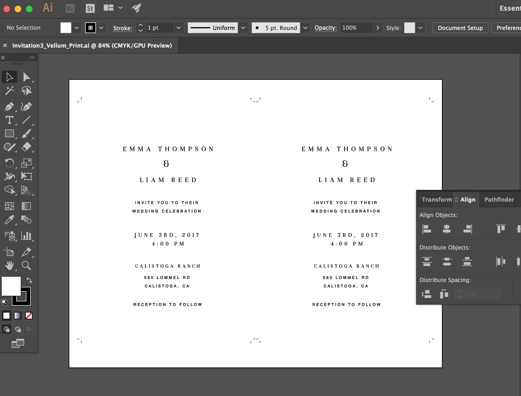This screenshot has width=521, height=396.
Task: Click Horizontal Align Left button
Action: pyautogui.click(x=427, y=229)
